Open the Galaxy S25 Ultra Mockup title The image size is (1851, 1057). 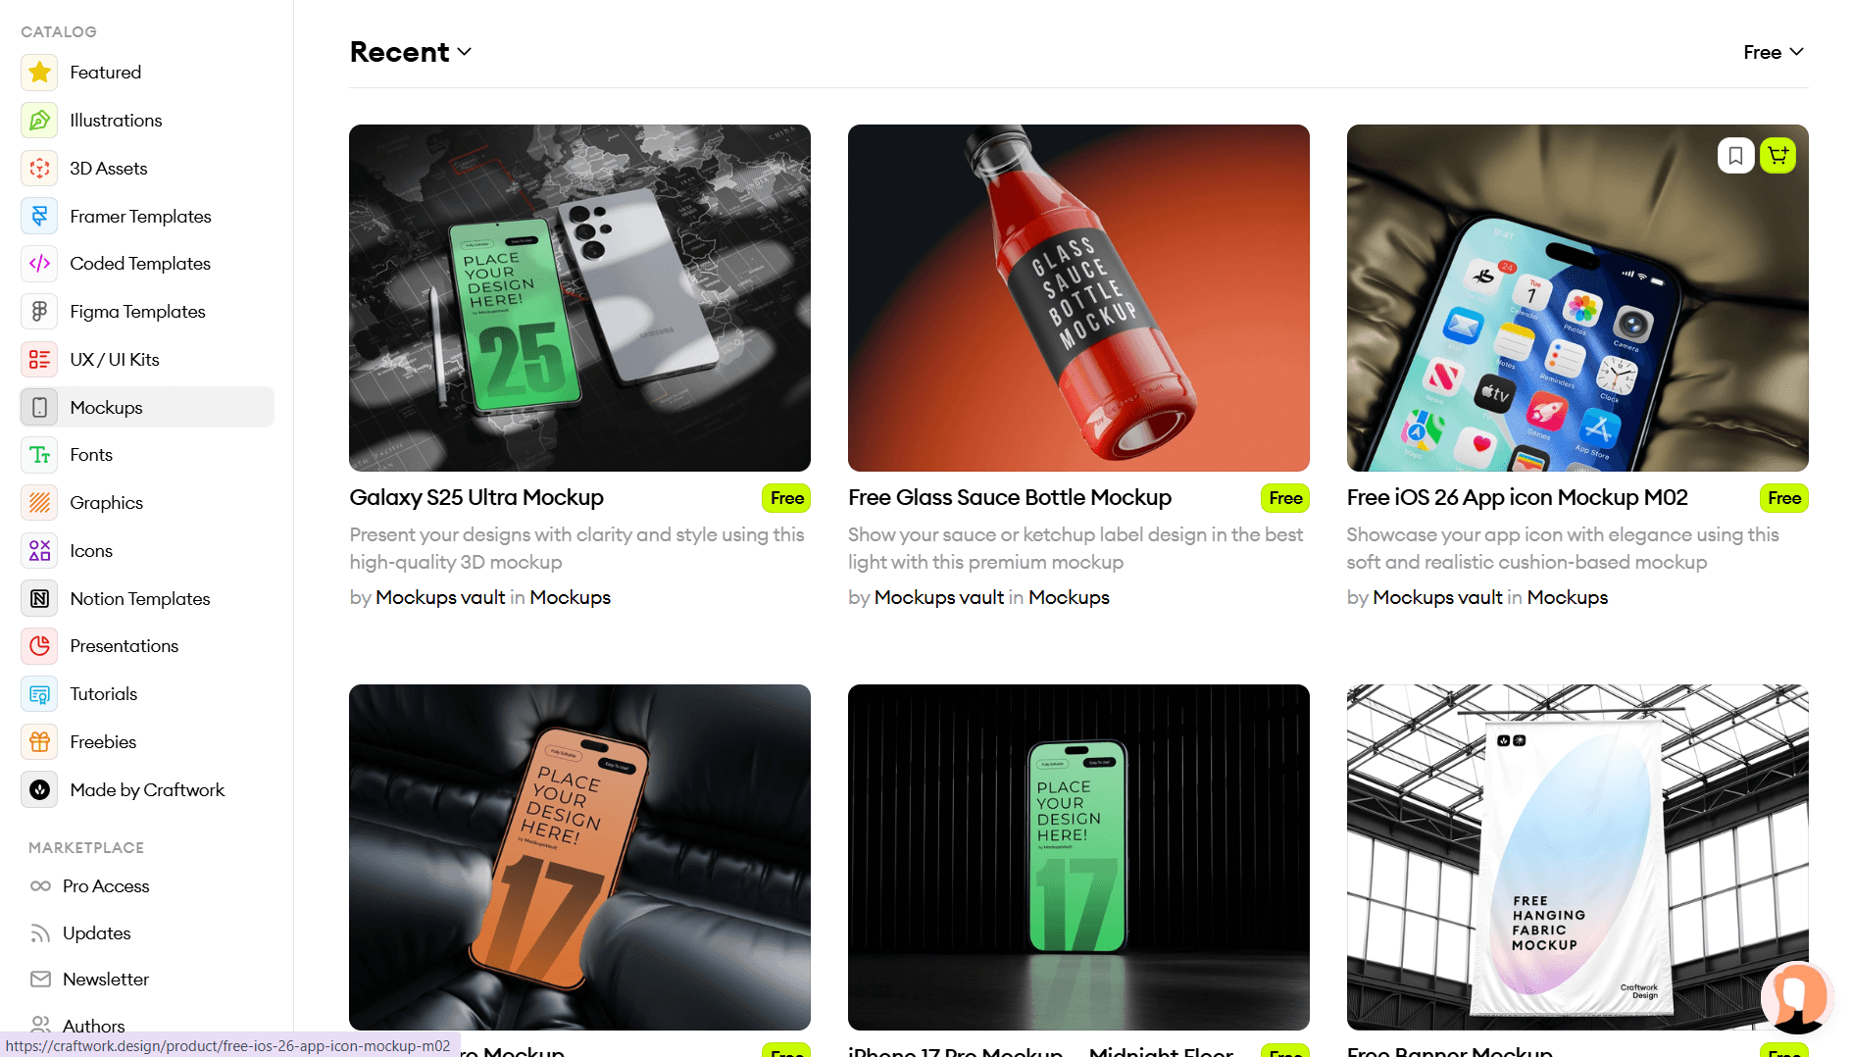476,497
